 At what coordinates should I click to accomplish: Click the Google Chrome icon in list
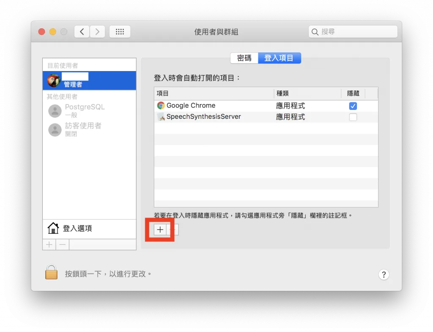(161, 105)
